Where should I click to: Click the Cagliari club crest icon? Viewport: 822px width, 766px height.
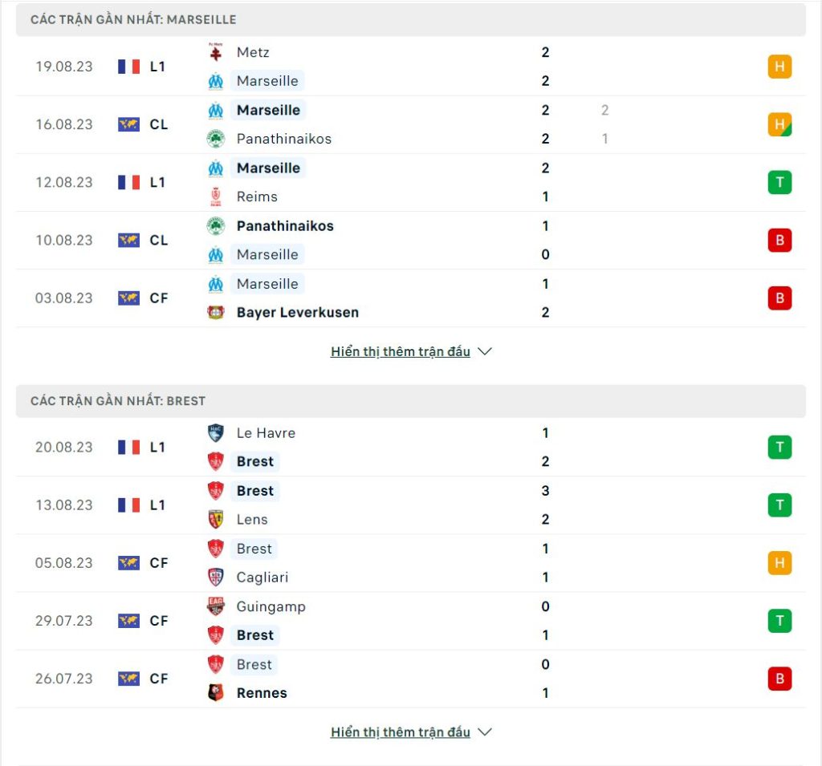pos(215,577)
